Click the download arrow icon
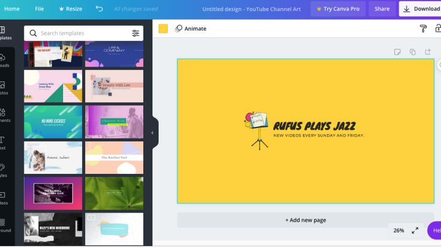441x248 pixels. [x=407, y=9]
